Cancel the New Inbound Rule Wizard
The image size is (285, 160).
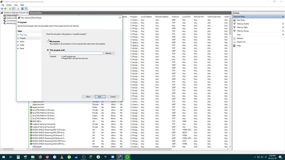pyautogui.click(x=113, y=97)
